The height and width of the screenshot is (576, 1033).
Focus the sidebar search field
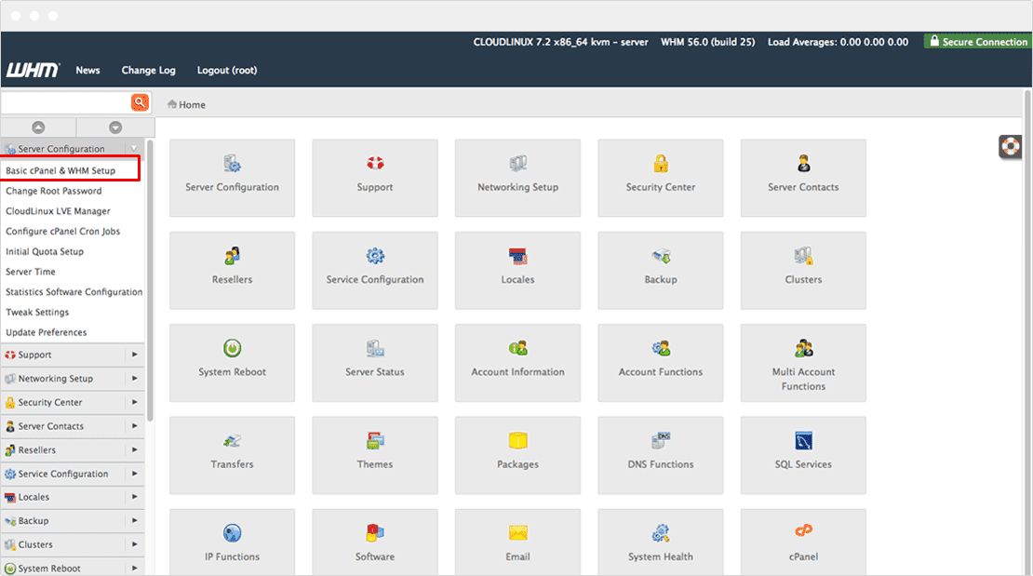(66, 102)
